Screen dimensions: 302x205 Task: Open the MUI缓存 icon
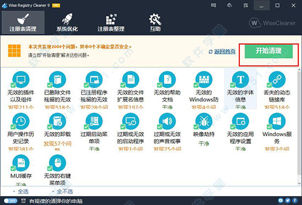pos(21,163)
